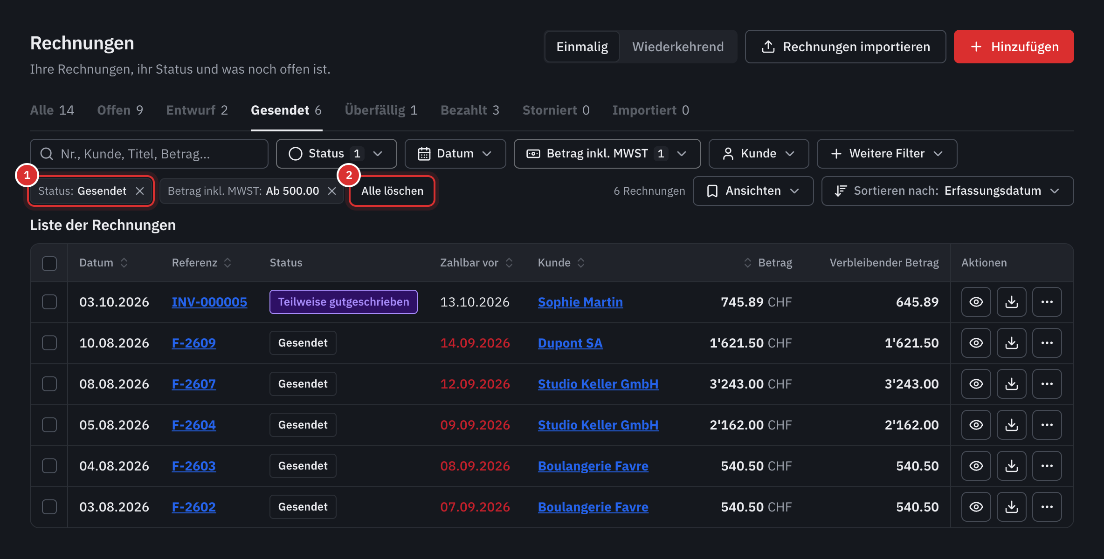Remove the Betrag inkl. MWST filter chip
Image resolution: width=1104 pixels, height=559 pixels.
tap(332, 191)
